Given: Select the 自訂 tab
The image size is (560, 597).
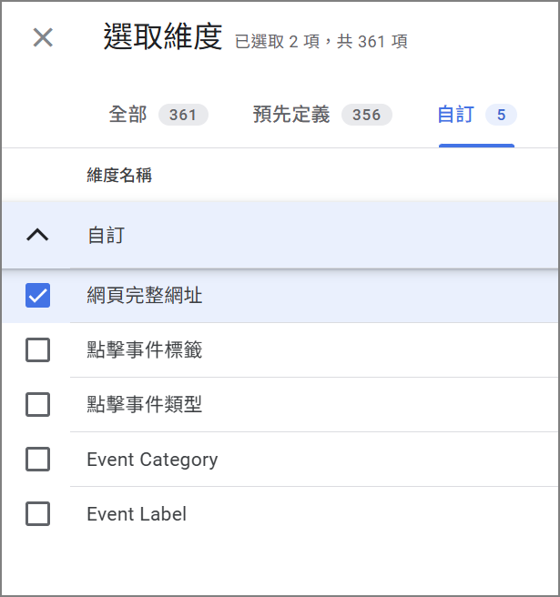Looking at the screenshot, I should click(455, 115).
